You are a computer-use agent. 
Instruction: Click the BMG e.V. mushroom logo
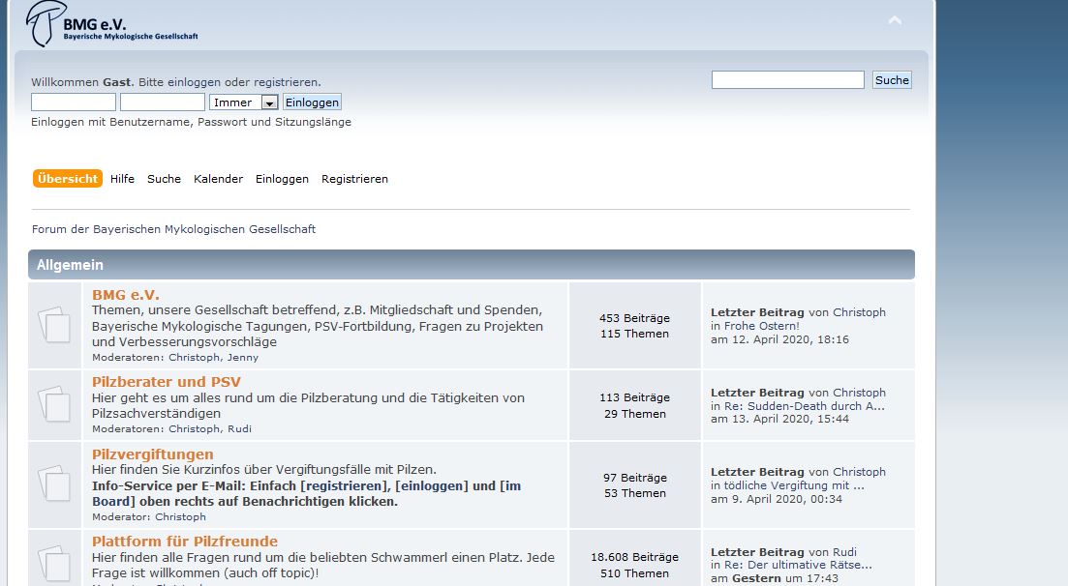(x=113, y=24)
